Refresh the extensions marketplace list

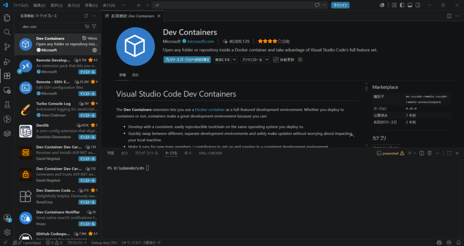86,16
